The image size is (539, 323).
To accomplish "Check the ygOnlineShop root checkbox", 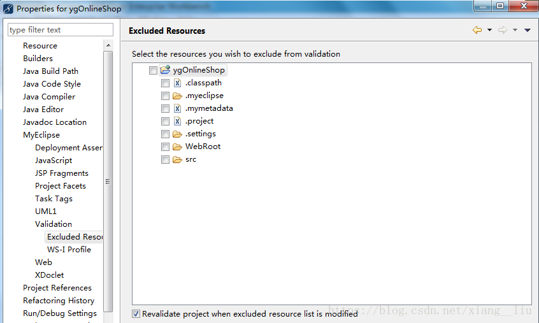I will tap(154, 71).
